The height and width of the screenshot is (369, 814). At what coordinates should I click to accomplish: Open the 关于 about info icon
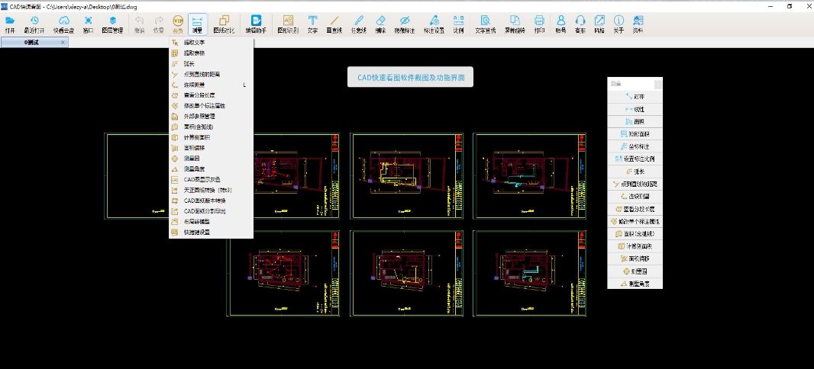tap(619, 24)
